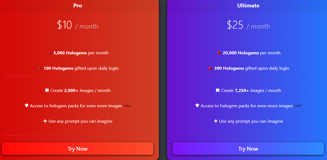Click the diamond icon in Ultimate hologem packs line
327x160 pixels.
197,106
